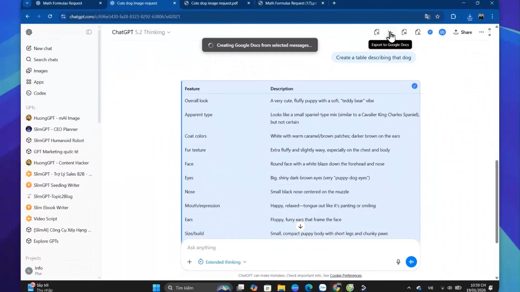Open the more options ellipsis menu
The width and height of the screenshot is (520, 292).
click(482, 32)
